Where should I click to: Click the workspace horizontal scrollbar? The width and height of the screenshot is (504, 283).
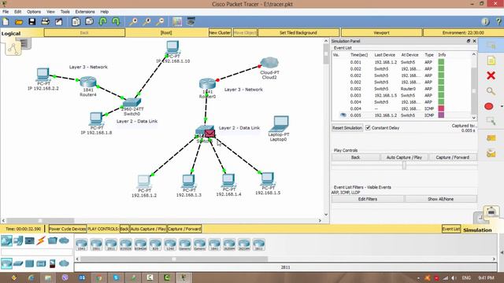tap(161, 220)
